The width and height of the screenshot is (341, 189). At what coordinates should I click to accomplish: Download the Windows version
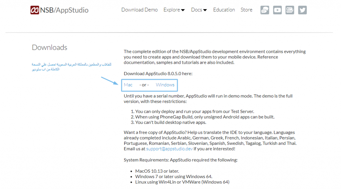(x=165, y=85)
